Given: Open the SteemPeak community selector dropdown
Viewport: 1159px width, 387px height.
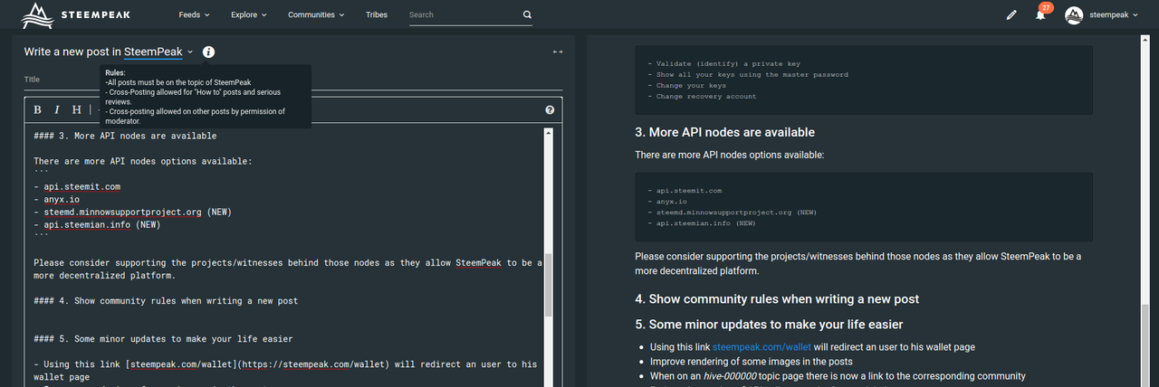Looking at the screenshot, I should click(x=158, y=52).
